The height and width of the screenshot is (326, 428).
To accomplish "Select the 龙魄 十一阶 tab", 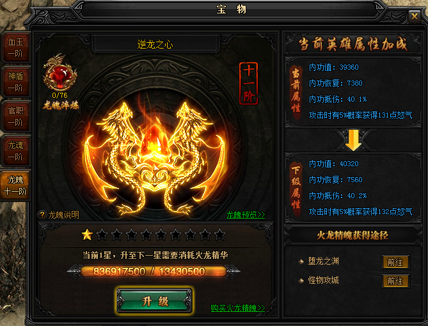I will tap(15, 185).
